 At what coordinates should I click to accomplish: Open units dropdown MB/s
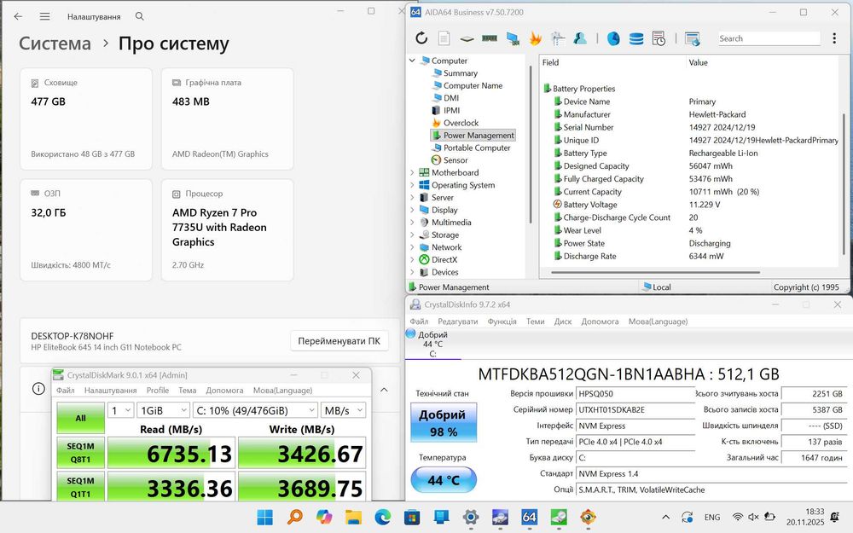click(x=343, y=411)
